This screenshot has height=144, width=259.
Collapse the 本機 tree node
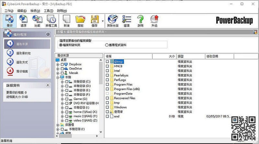58,77
